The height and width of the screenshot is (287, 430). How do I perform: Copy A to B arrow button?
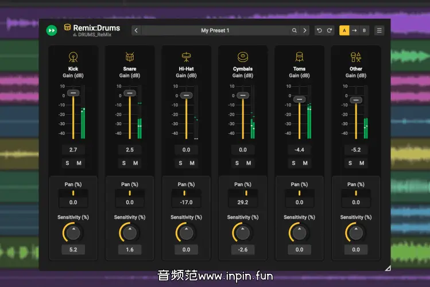point(354,30)
